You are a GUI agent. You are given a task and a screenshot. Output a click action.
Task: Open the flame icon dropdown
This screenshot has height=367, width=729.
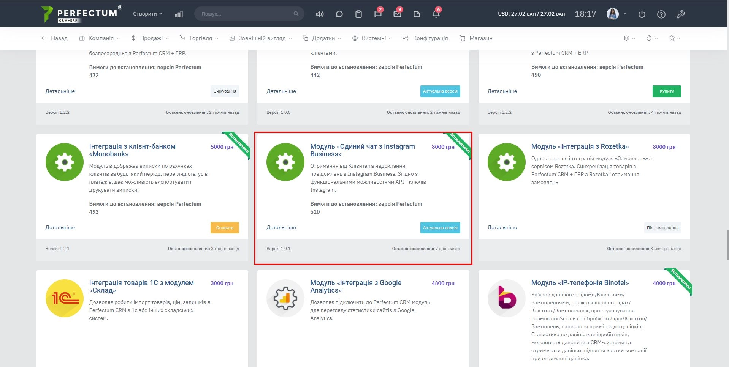tap(652, 38)
